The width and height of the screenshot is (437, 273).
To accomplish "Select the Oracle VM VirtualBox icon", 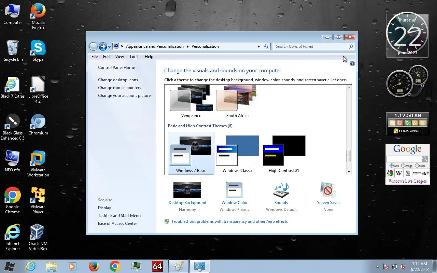I will tap(38, 238).
